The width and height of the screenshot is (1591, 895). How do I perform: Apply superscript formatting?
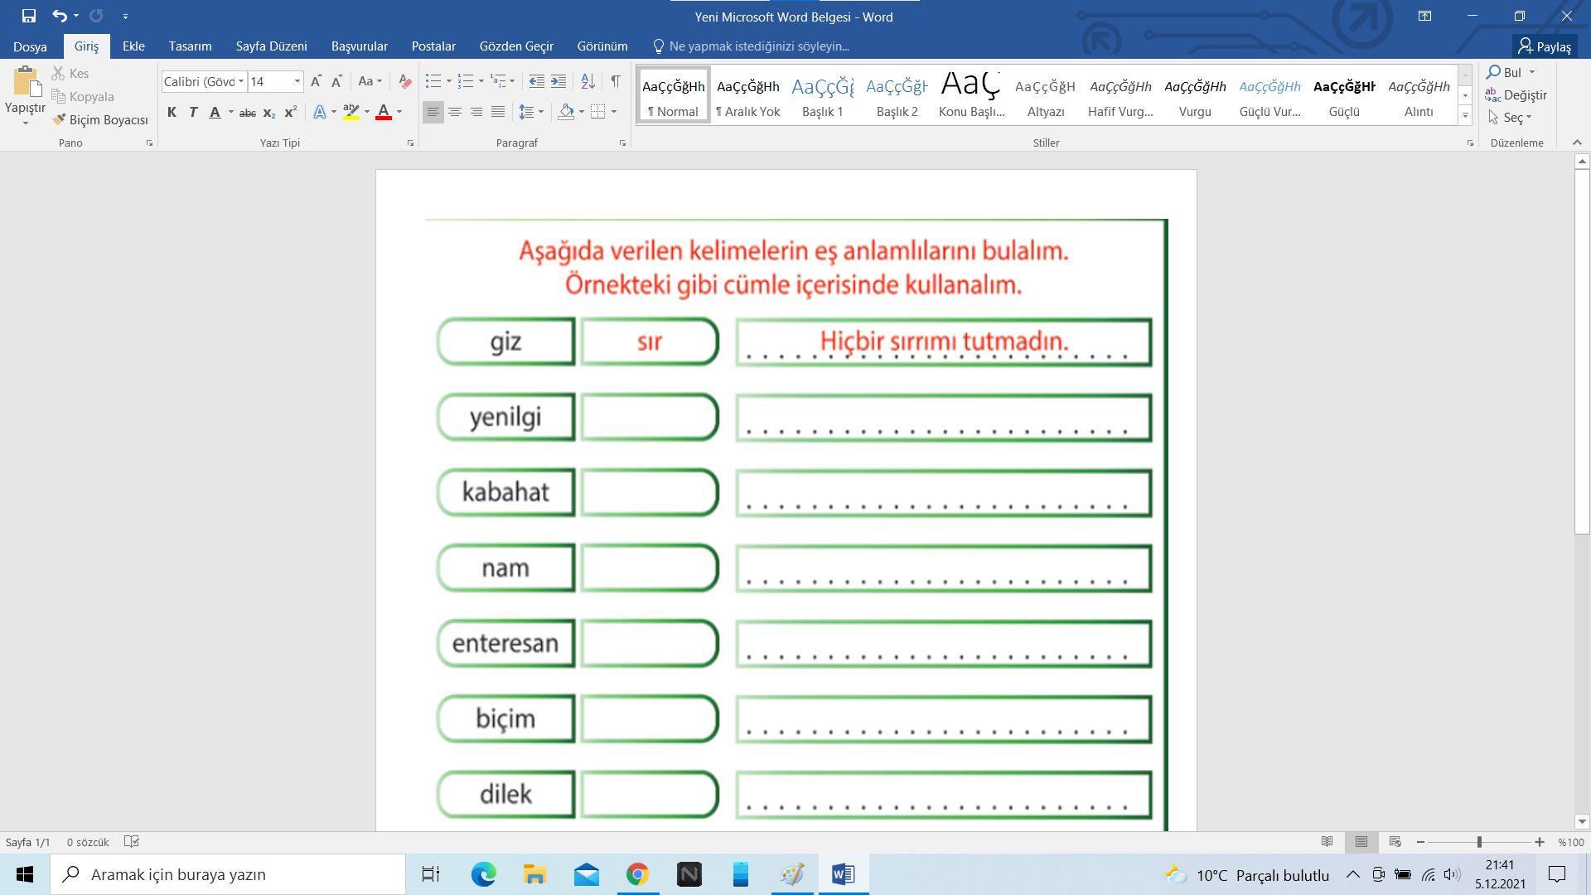click(x=291, y=112)
